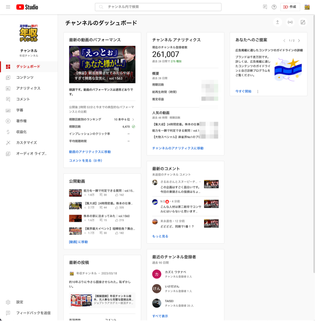Click the コメントを見る（0 件）link

tap(85, 161)
